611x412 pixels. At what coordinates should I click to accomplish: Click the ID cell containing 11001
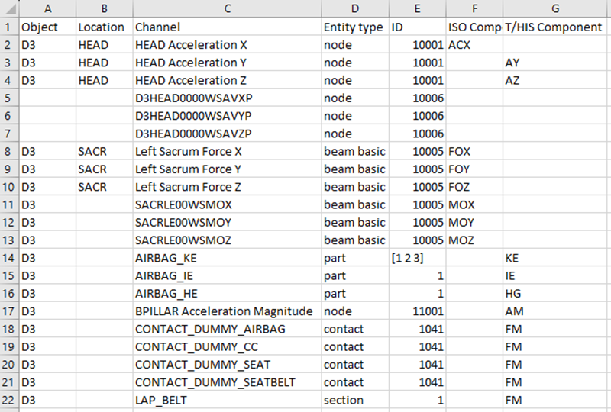pos(426,311)
